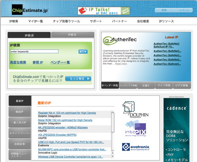The width and height of the screenshot is (197, 162).
Task: Open MUSBHSFC core USB function controller link
Action: [72, 149]
